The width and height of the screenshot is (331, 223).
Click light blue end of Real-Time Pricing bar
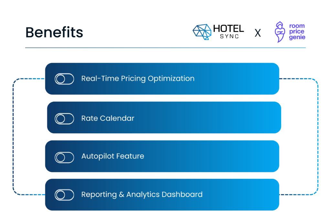pyautogui.click(x=271, y=79)
